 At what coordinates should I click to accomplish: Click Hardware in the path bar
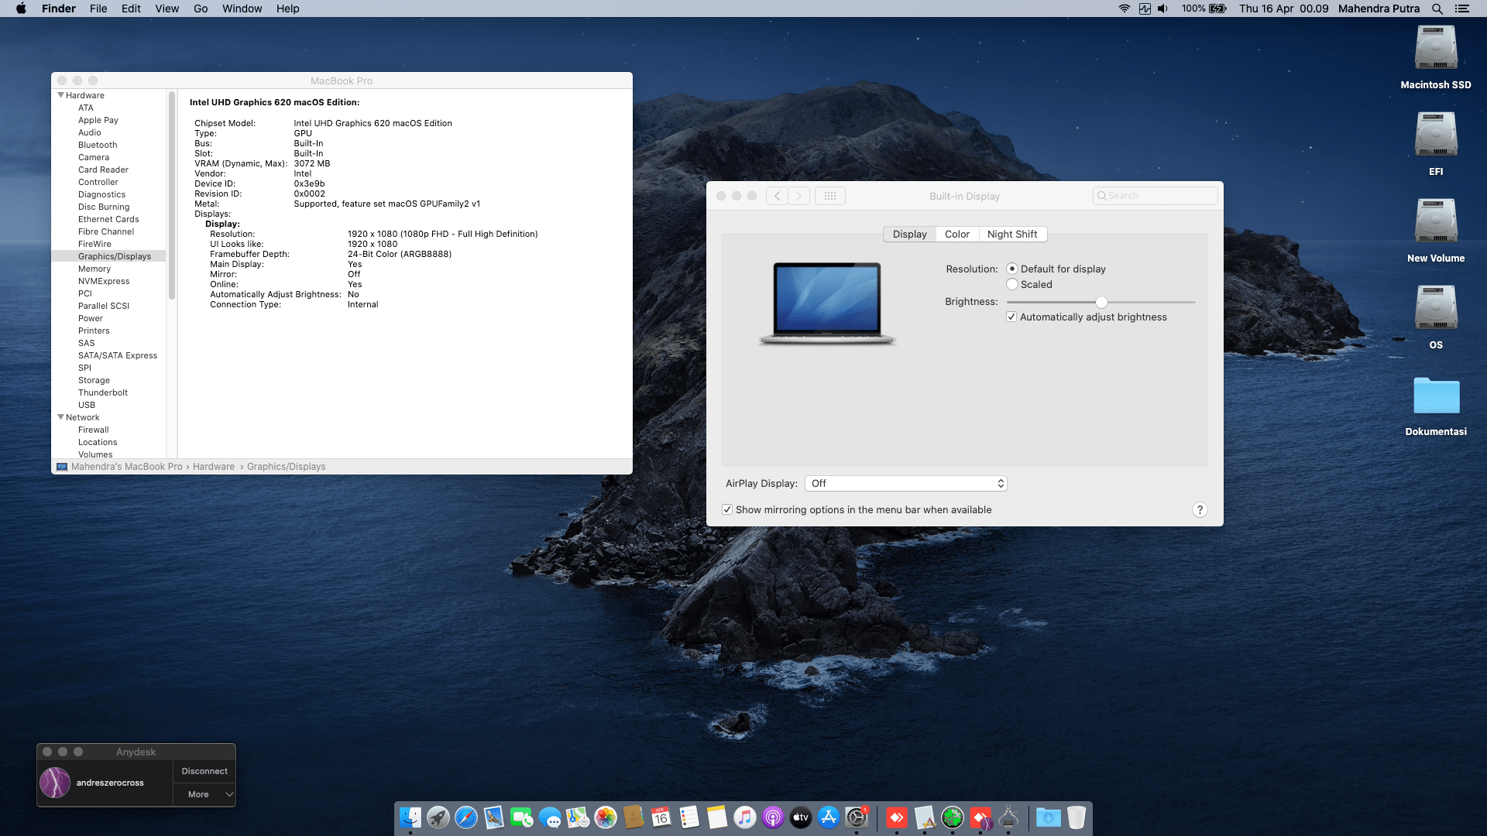[x=214, y=467]
